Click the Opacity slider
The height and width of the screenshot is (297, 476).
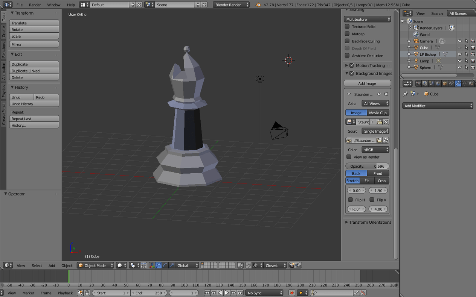click(x=367, y=166)
